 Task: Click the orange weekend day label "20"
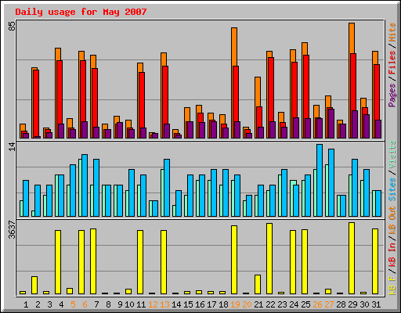coord(247,304)
